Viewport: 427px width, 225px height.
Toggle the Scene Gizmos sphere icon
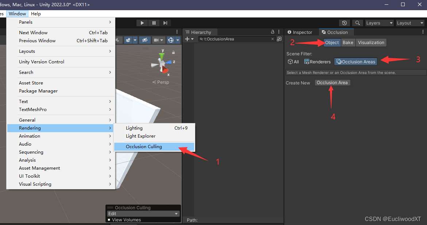click(171, 40)
